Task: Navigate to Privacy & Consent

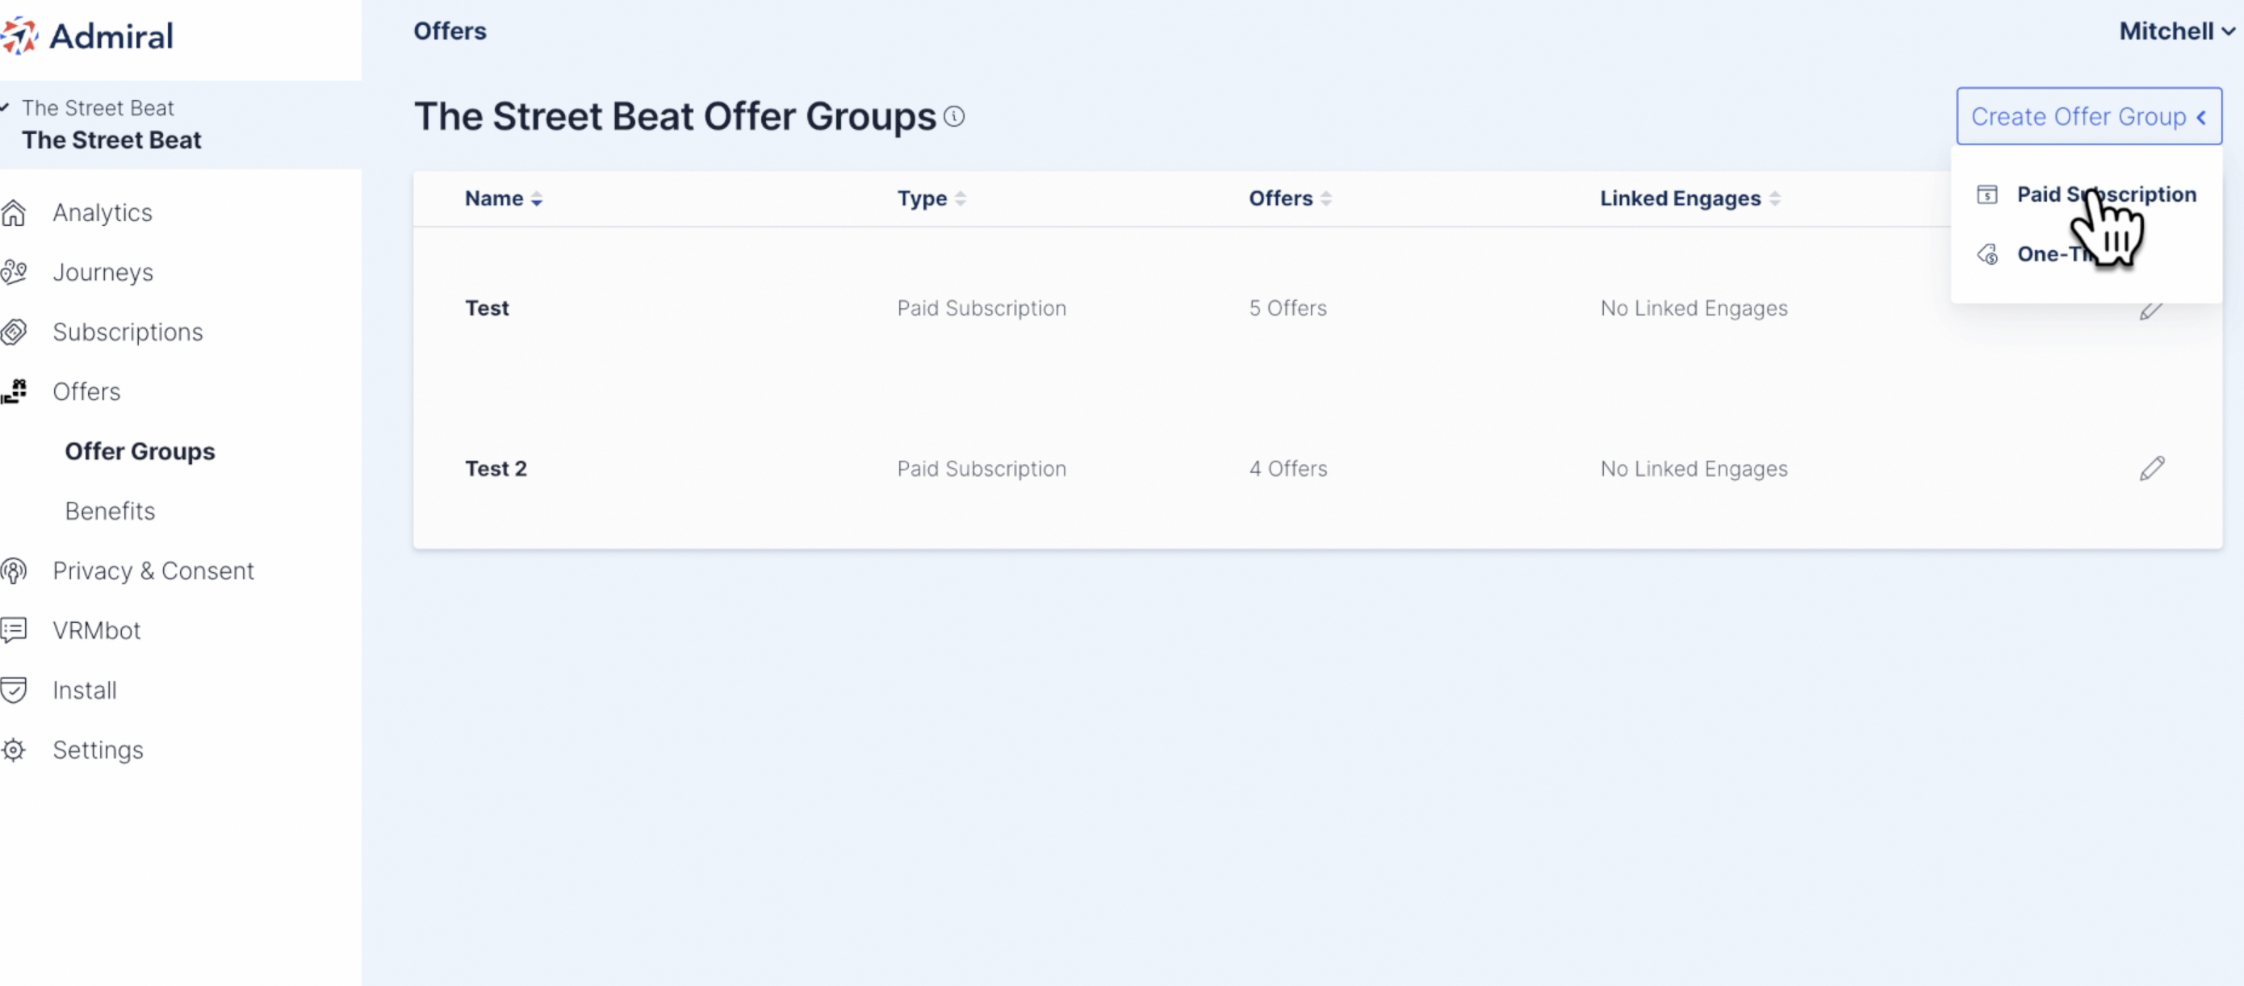Action: (153, 570)
